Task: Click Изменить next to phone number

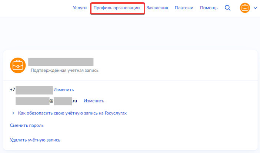Action: 63,90
